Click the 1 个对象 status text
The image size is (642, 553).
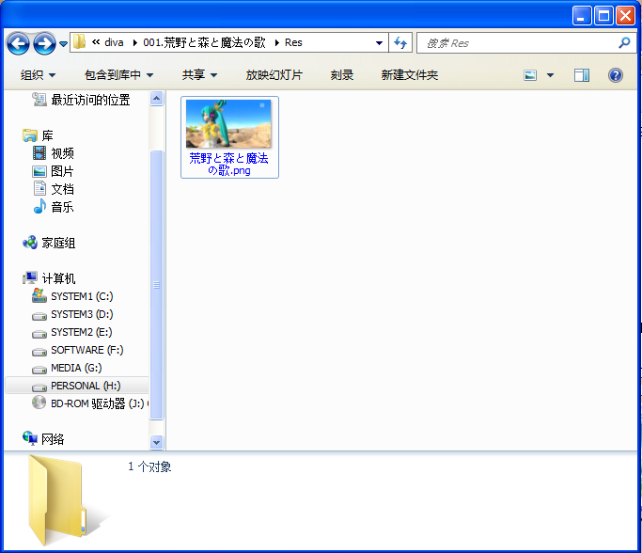click(x=149, y=466)
